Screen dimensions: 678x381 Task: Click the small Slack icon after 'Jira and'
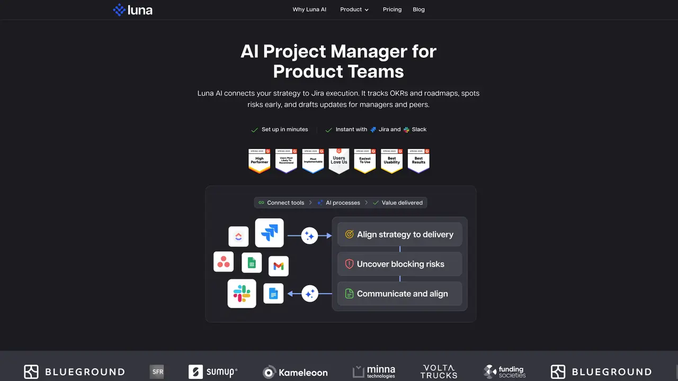click(406, 130)
